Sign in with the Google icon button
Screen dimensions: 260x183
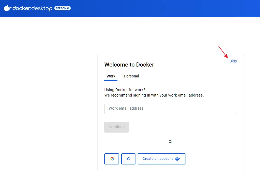pyautogui.click(x=112, y=159)
